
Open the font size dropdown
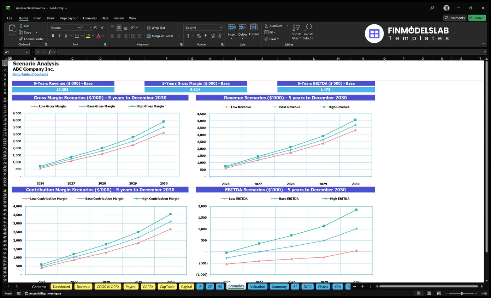tap(90, 28)
